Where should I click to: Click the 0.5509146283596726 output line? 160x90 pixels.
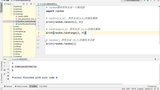tap(24, 67)
